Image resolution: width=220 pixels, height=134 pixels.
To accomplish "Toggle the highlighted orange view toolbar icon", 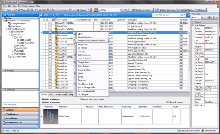I will (x=95, y=10).
